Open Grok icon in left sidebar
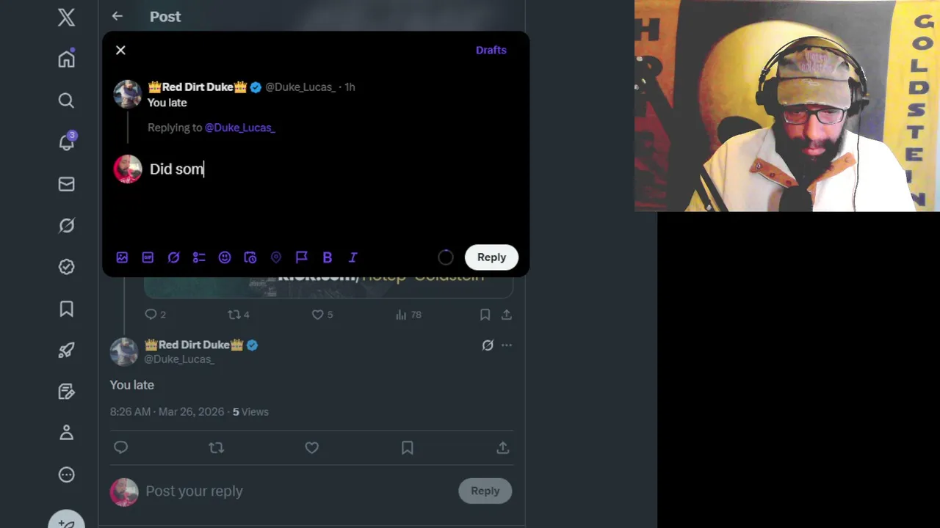This screenshot has width=940, height=528. [x=66, y=226]
